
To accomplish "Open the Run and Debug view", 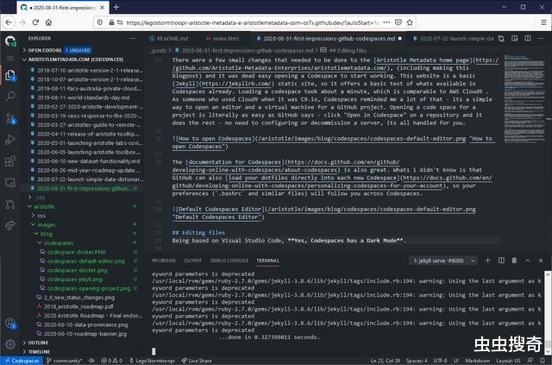I will pos(10,140).
